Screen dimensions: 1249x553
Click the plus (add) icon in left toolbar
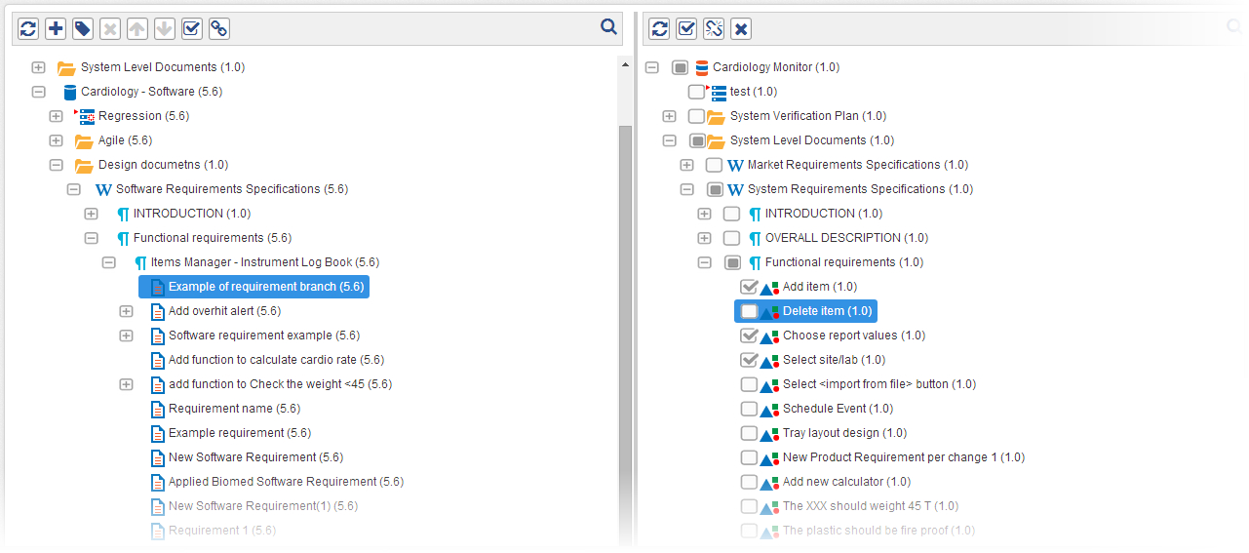click(56, 29)
